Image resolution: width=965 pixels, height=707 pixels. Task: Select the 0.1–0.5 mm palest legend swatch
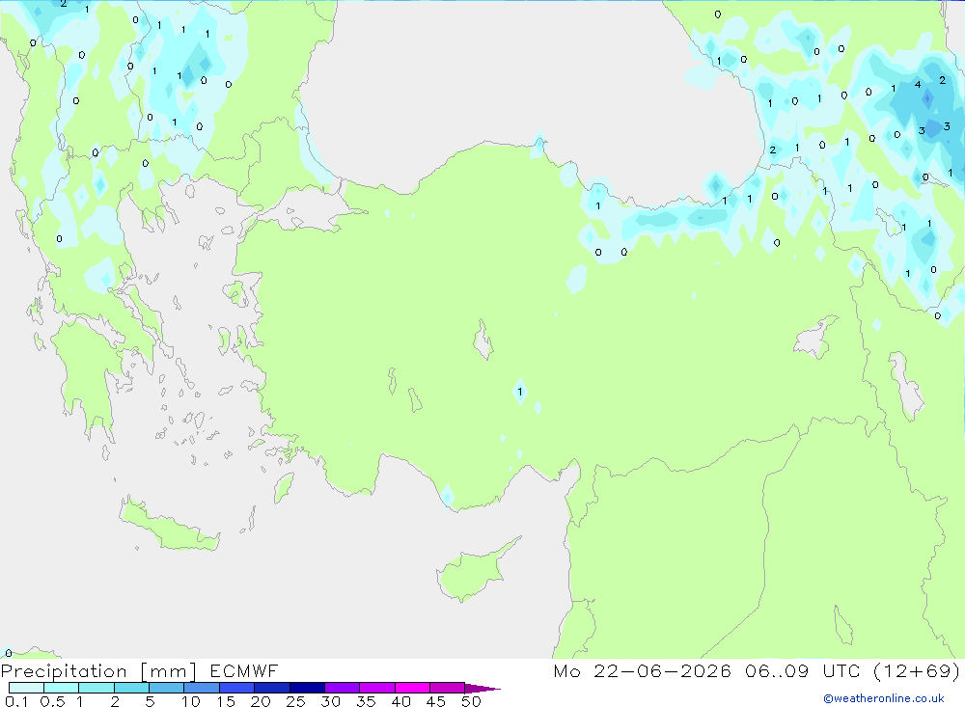click(x=26, y=688)
